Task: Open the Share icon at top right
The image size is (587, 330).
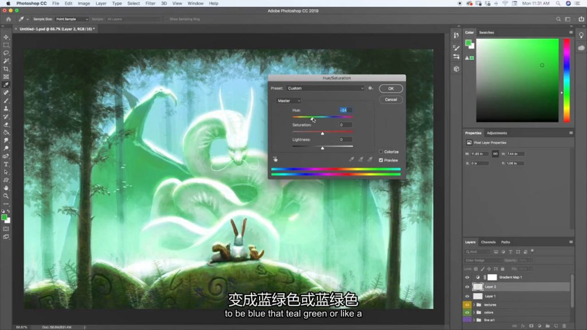Action: coord(581,19)
